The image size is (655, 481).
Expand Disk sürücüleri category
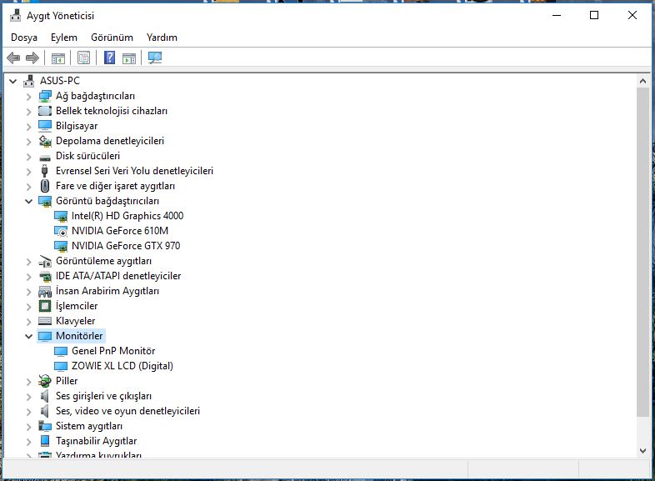click(28, 157)
